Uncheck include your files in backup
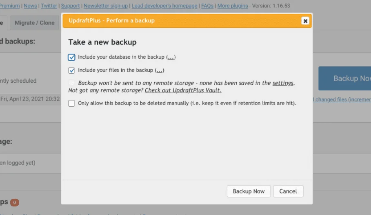371x215 pixels. 72,70
